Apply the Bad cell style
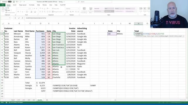188x105 pixels. point(109,8)
